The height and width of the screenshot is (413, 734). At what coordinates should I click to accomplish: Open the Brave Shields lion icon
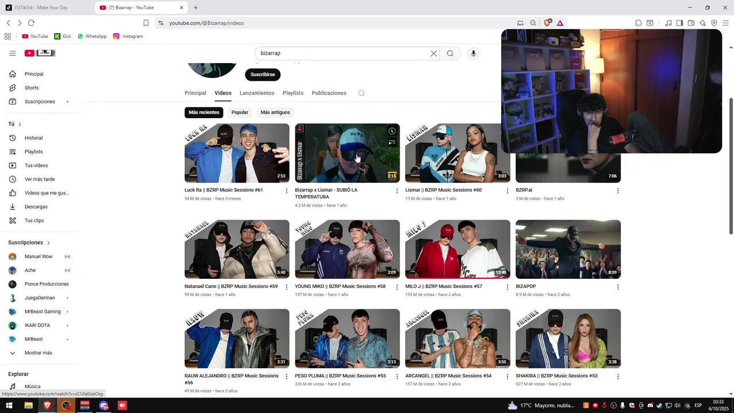click(547, 23)
